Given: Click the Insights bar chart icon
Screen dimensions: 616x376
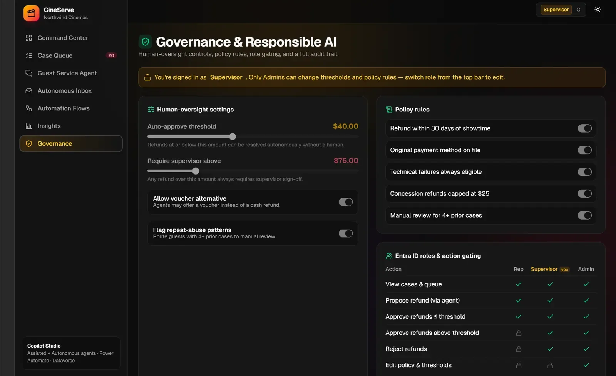Looking at the screenshot, I should tap(29, 126).
